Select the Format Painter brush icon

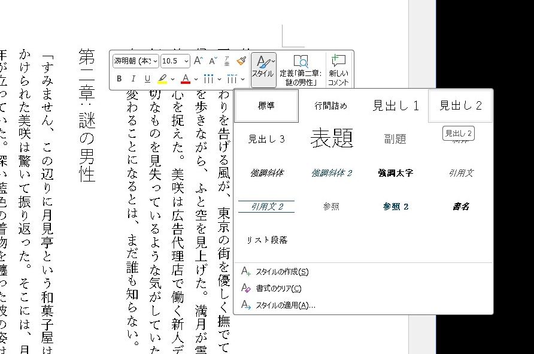click(241, 61)
